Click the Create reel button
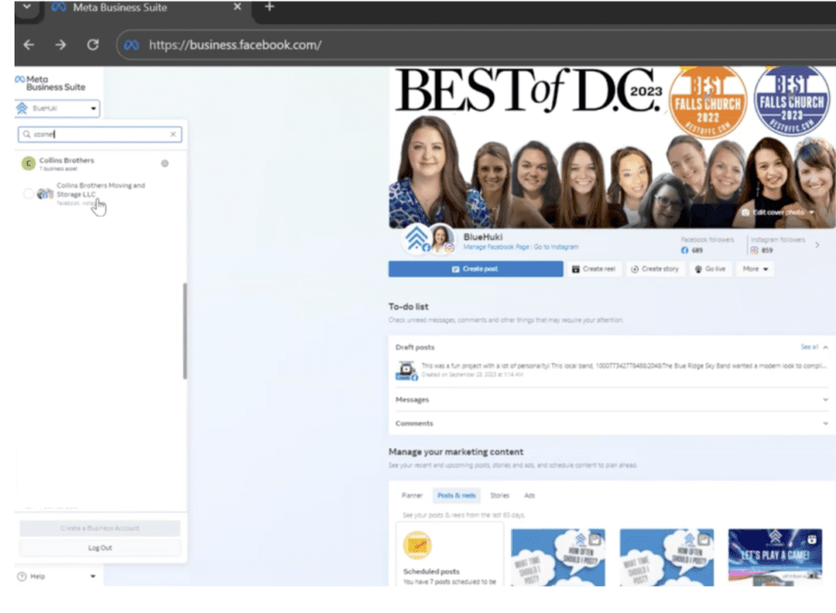Viewport: 836px width, 613px height. [593, 269]
